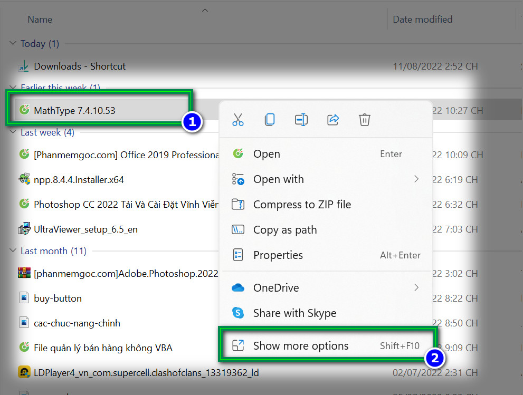Select npp.8.4.4.Installer.x64 file
Screen dimensions: 523x395
[x=79, y=180]
